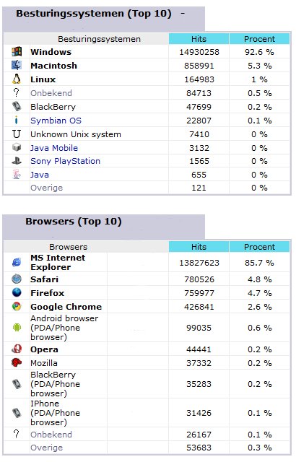The height and width of the screenshot is (462, 296).
Task: Click the Google Chrome icon
Action: pos(17,306)
